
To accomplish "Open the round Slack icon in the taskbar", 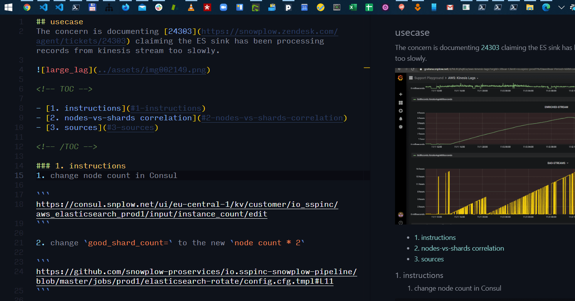I will click(158, 7).
